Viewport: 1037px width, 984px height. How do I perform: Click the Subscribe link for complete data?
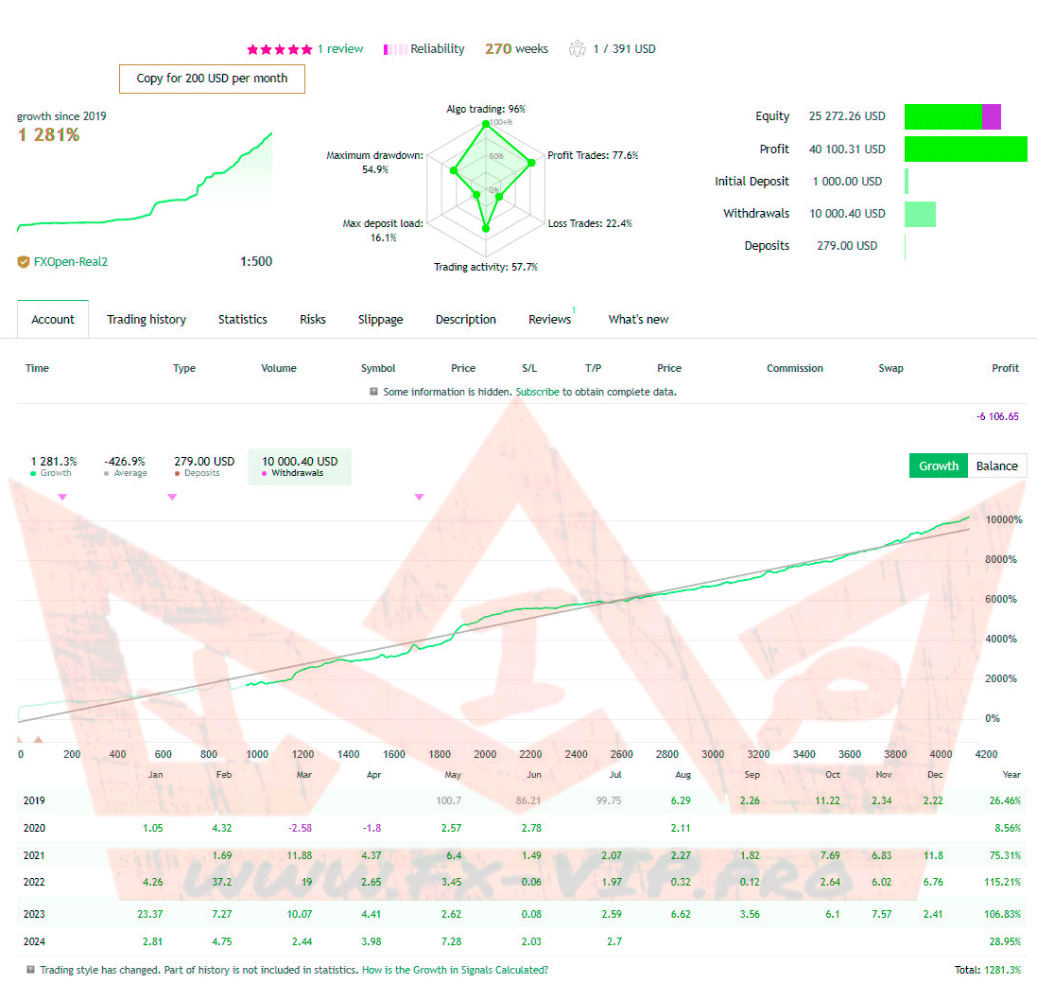pyautogui.click(x=538, y=392)
